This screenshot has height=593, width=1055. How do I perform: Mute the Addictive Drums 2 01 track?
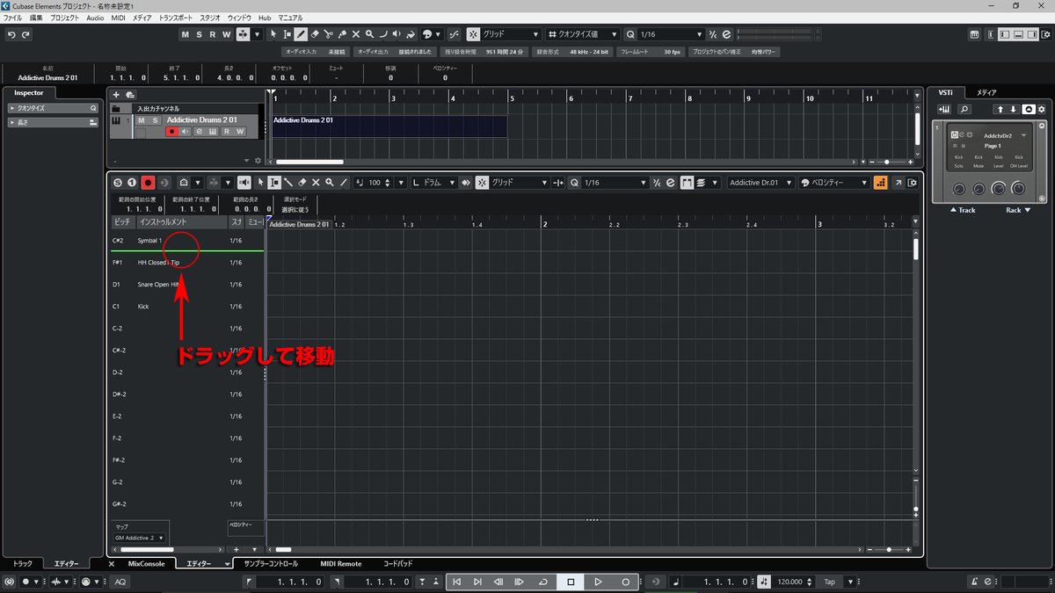[142, 120]
